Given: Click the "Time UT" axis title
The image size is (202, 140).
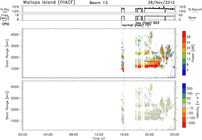Looking at the screenshot, I should pos(99,138).
